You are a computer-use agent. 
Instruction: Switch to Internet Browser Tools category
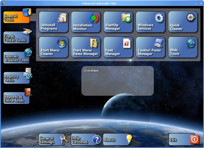16,57
